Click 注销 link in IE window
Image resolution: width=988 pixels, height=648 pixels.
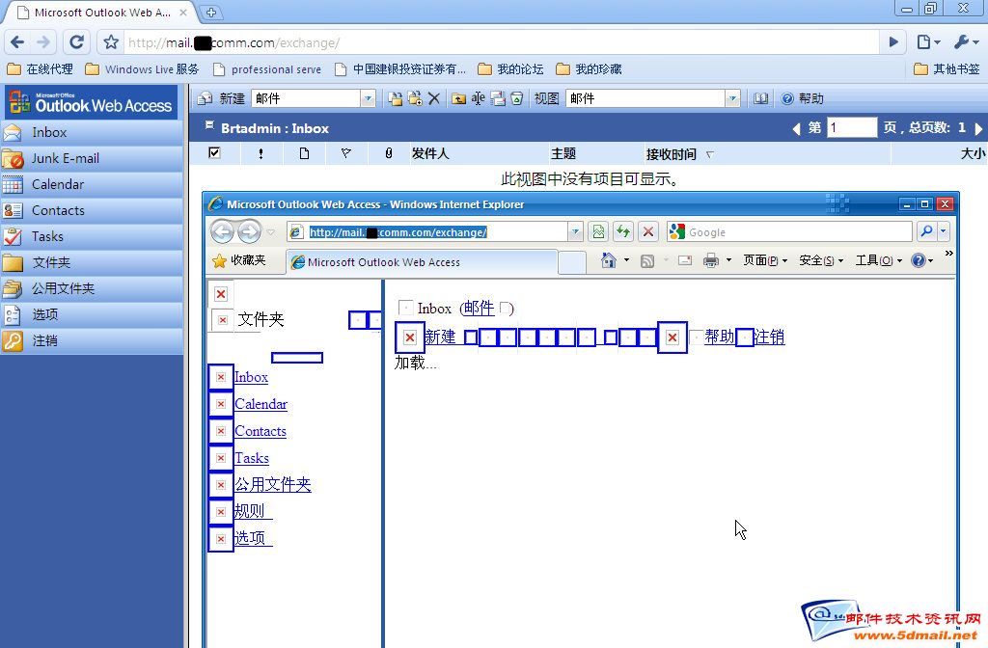[x=769, y=337]
